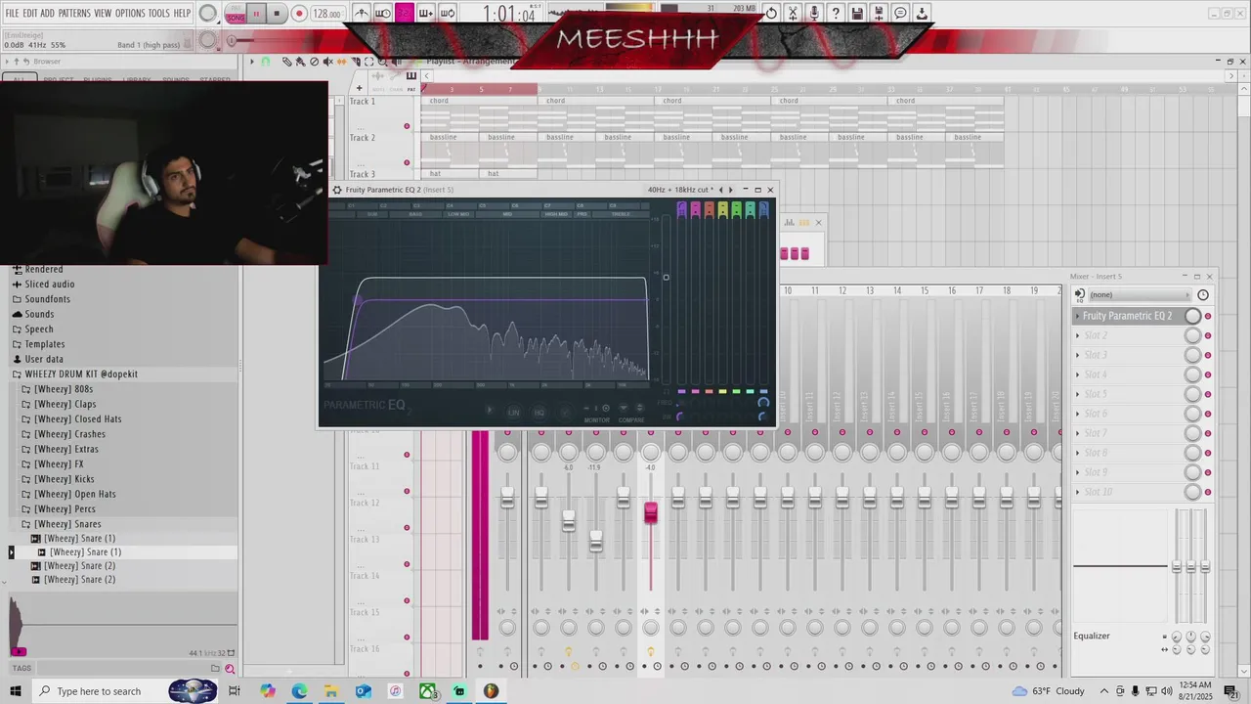Open the one-click audio recording microphone icon
Screen dimensions: 1251x704
click(x=814, y=13)
